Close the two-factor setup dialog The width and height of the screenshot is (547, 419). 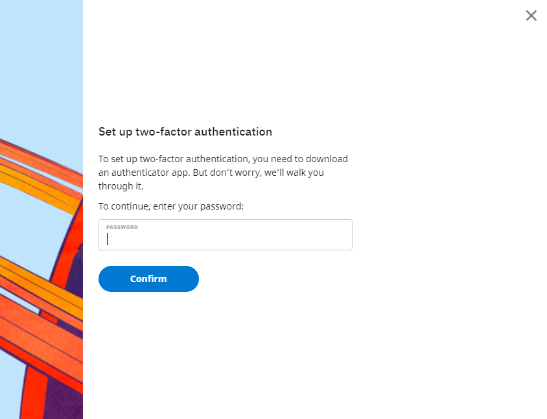point(531,16)
